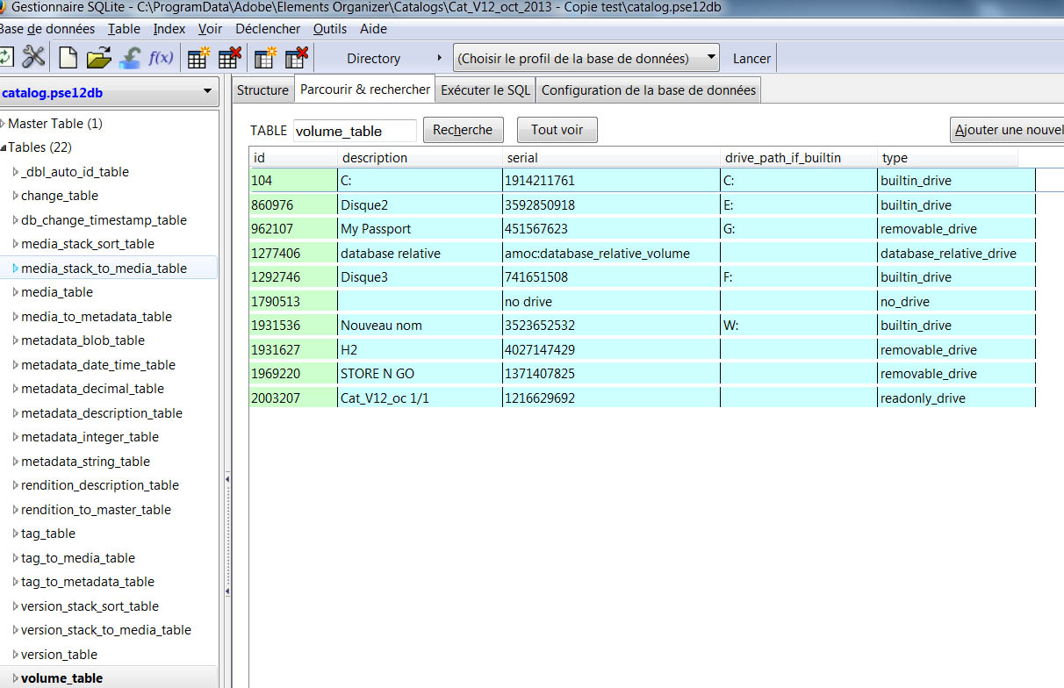Click the Tout voir button
This screenshot has height=688, width=1064.
(557, 129)
